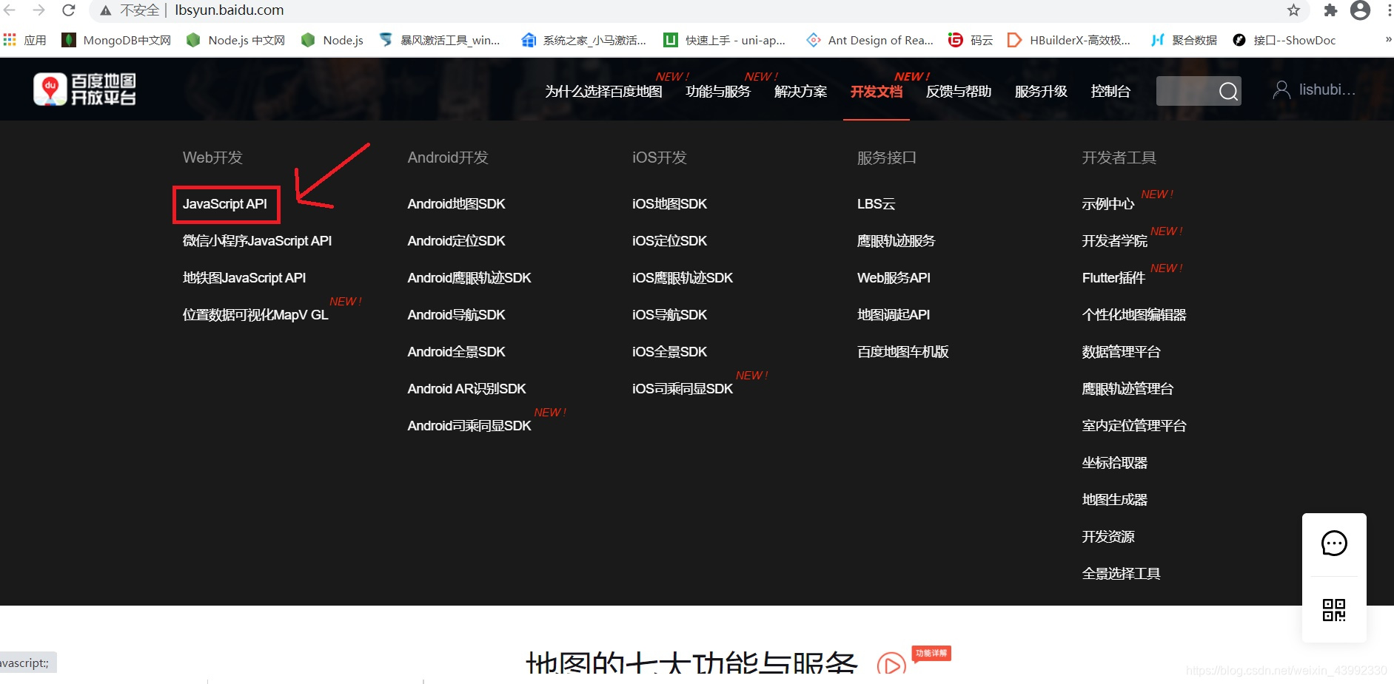Image resolution: width=1394 pixels, height=684 pixels.
Task: Open iOS司乘同显SDK link
Action: [683, 389]
